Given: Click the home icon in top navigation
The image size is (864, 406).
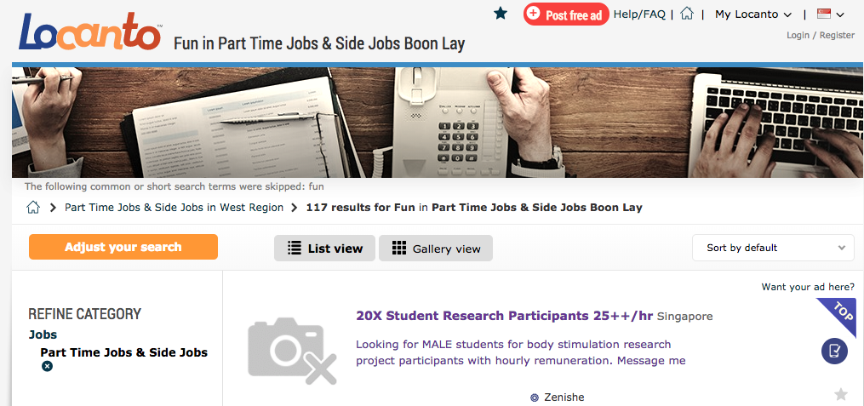Looking at the screenshot, I should pyautogui.click(x=687, y=14).
